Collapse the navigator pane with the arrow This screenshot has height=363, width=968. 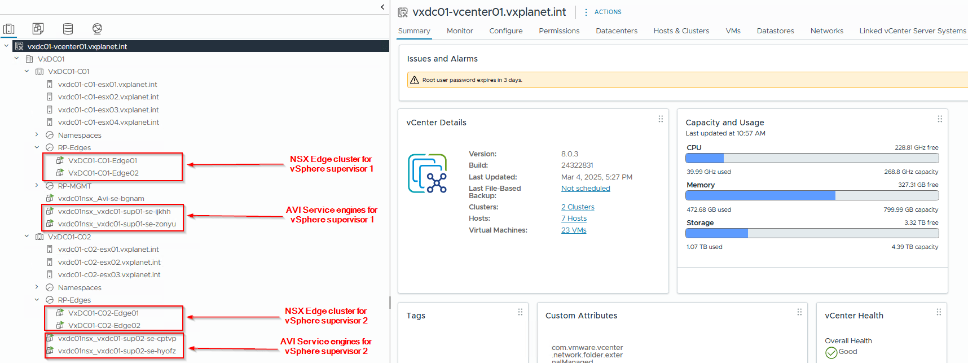click(x=382, y=7)
